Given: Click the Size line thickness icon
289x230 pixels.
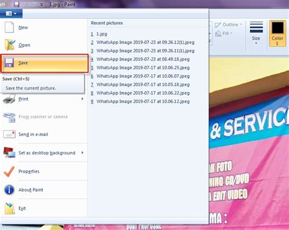Looking at the screenshot, I should pyautogui.click(x=256, y=27).
